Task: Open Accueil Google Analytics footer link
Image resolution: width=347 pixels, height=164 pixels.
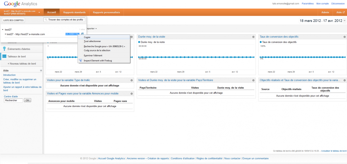Action: pyautogui.click(x=111, y=159)
